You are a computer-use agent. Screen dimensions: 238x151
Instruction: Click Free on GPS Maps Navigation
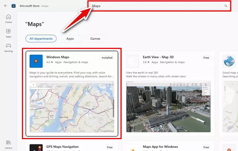pyautogui.click(x=110, y=147)
